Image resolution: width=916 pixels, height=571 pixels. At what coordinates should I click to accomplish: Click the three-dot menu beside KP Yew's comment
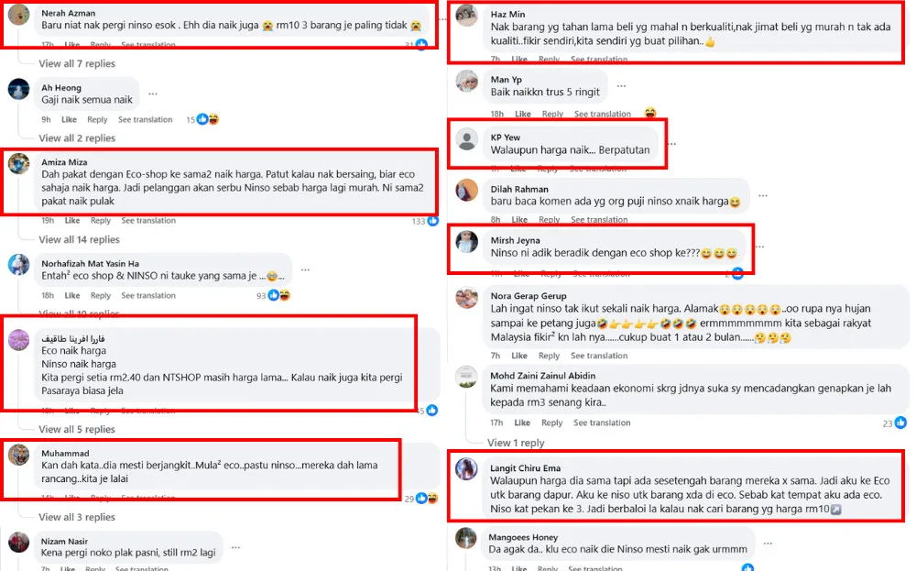click(x=671, y=144)
